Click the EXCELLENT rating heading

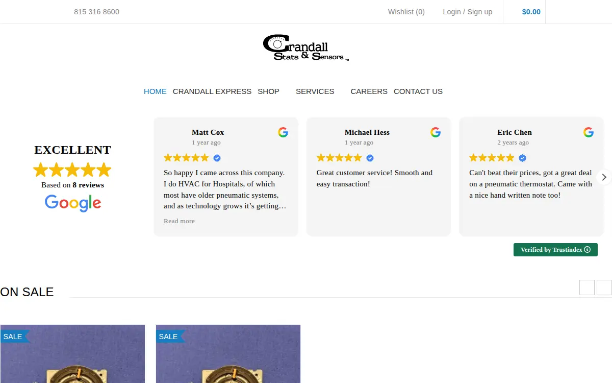tap(72, 150)
